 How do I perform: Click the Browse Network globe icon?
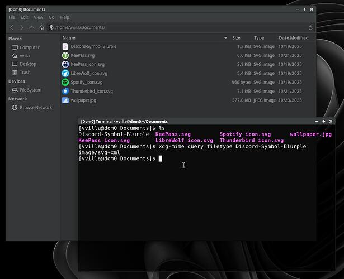tap(15, 108)
